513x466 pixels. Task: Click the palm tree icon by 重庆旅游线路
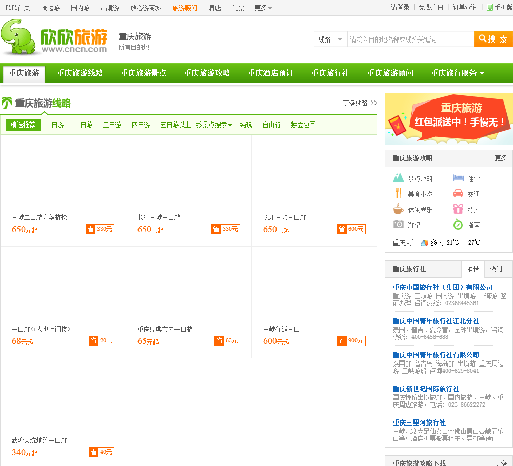[7, 103]
